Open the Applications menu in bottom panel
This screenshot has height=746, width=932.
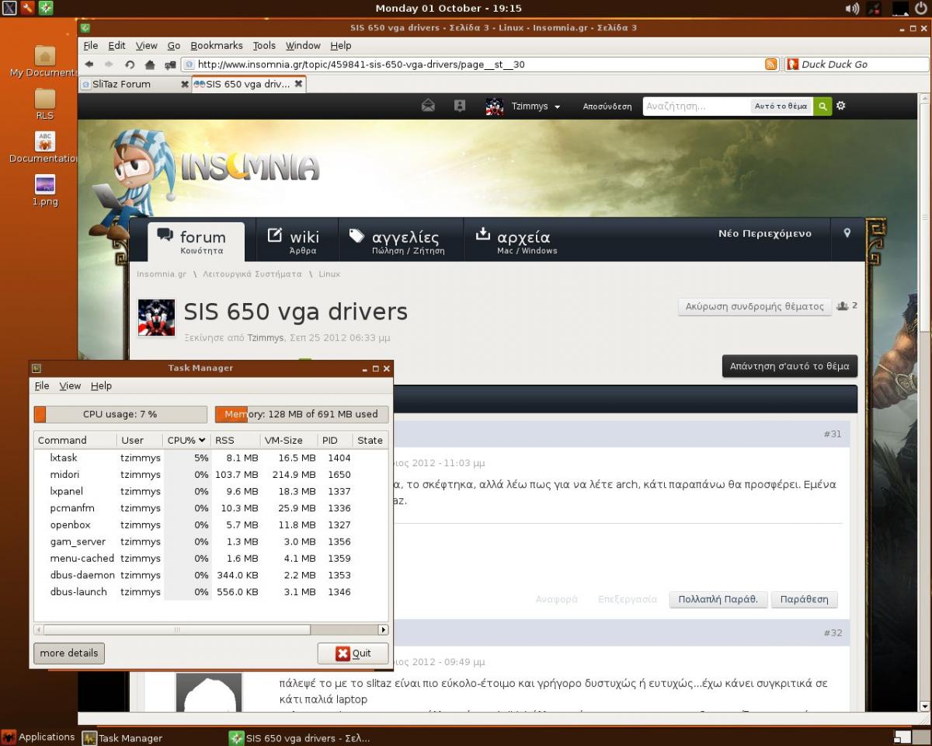[x=39, y=737]
